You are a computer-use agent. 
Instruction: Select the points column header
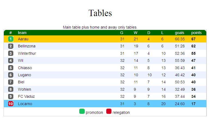[196, 33]
